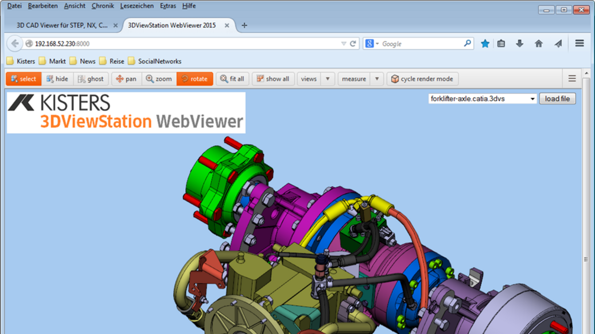Close the 3DViewStation WebViewer 2015 tab
595x334 pixels.
(x=227, y=26)
